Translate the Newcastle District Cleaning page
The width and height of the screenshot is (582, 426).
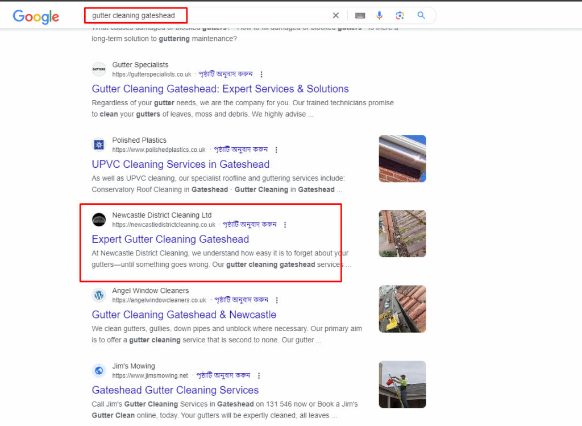coord(250,224)
